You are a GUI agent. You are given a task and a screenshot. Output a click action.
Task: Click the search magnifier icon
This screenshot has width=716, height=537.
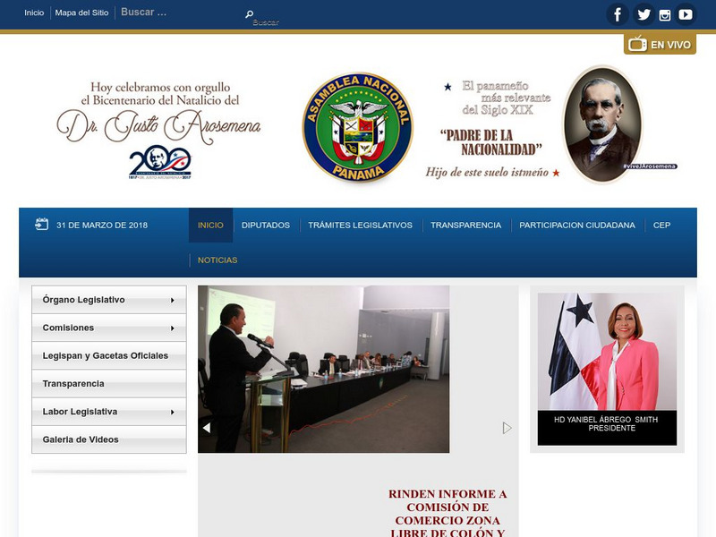point(247,13)
